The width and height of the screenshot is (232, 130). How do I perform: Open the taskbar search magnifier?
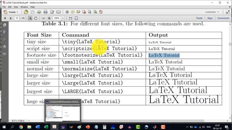[12, 127]
